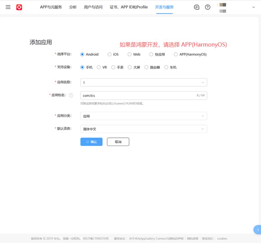Expand the blue side panel arrow
This screenshot has height=243, width=261.
pos(258,230)
